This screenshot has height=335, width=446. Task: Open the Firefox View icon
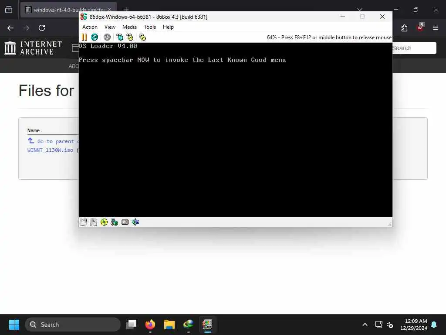point(9,10)
